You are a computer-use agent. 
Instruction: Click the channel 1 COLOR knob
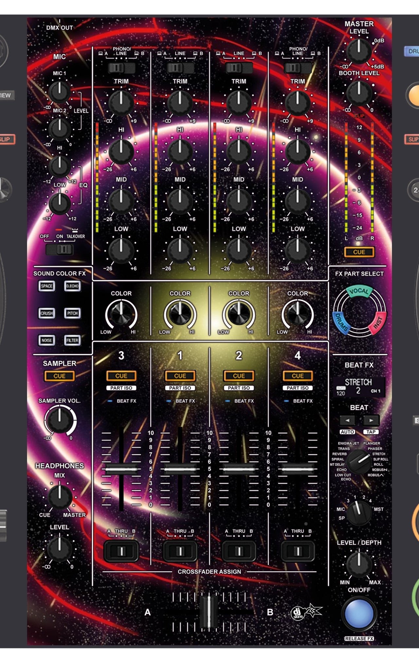pos(180,314)
